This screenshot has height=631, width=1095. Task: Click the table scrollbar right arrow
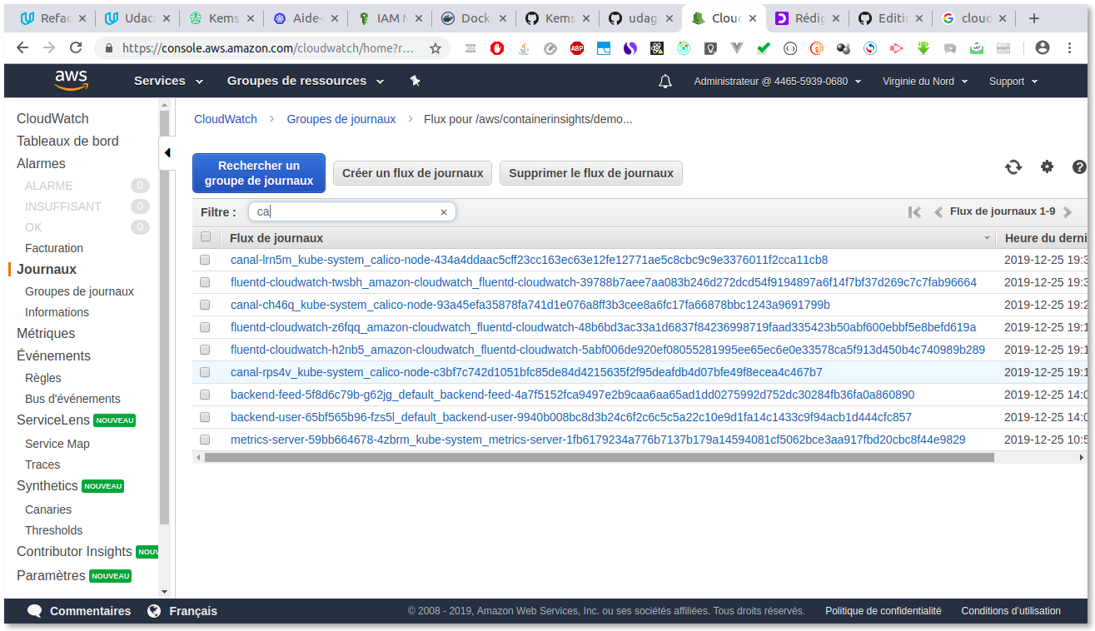[x=1082, y=457]
